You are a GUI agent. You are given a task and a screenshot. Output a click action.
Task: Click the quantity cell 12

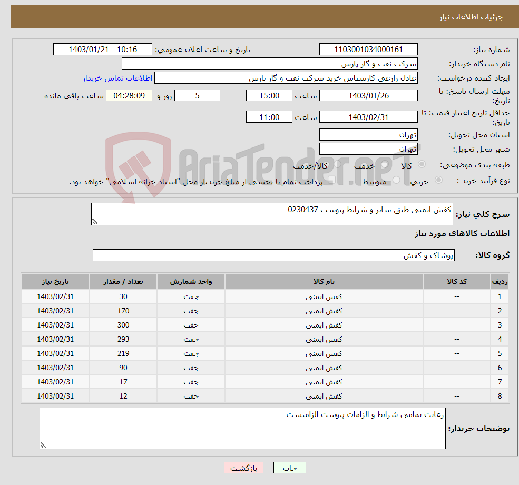123,397
